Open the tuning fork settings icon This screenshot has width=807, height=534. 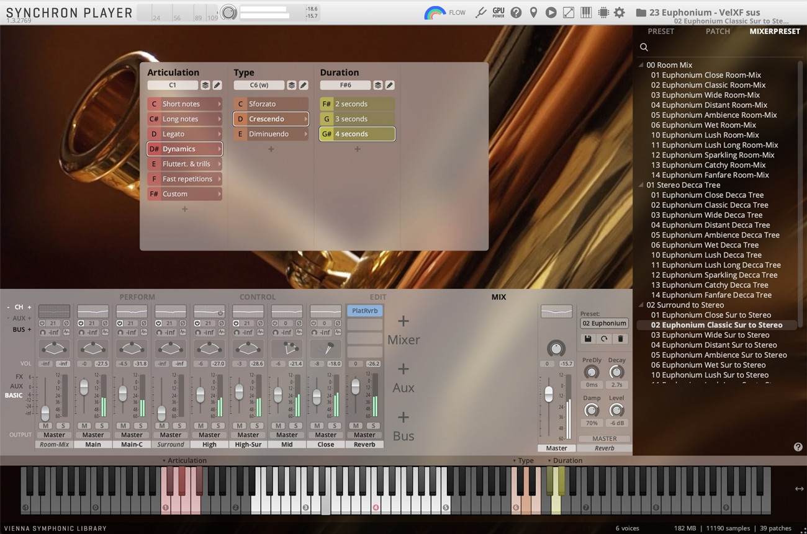point(481,12)
